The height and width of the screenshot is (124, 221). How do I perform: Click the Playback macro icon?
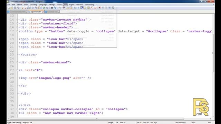(106, 8)
